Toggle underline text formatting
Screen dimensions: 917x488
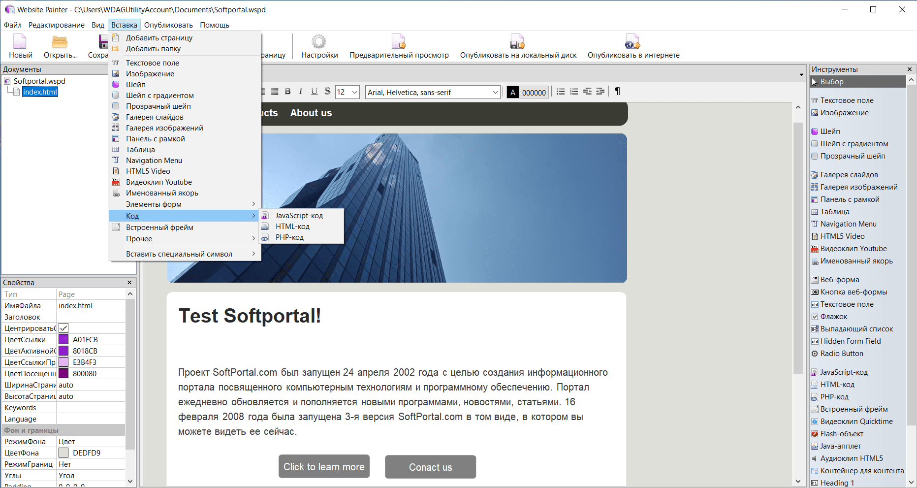pos(314,92)
